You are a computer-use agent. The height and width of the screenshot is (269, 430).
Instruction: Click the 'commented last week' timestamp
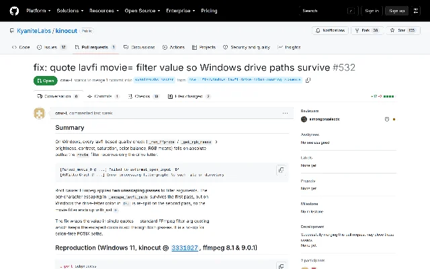[91, 113]
